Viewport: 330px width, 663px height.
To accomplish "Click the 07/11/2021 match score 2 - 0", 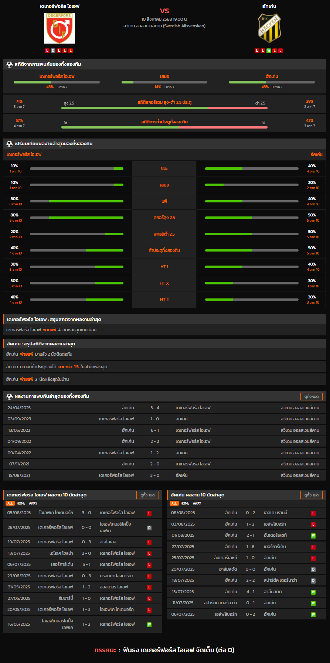I will click(155, 464).
